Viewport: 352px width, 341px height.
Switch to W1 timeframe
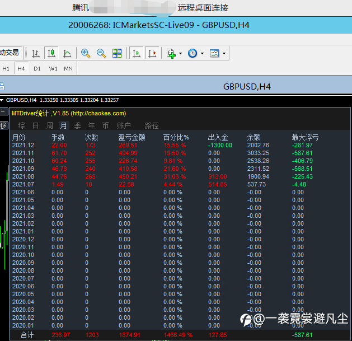[x=53, y=68]
